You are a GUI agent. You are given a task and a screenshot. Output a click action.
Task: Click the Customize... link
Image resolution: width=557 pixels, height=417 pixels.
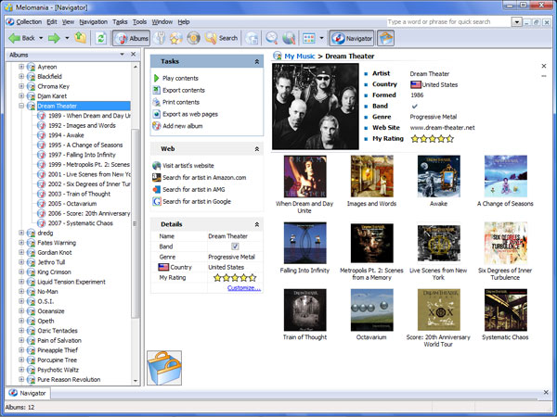pos(243,288)
